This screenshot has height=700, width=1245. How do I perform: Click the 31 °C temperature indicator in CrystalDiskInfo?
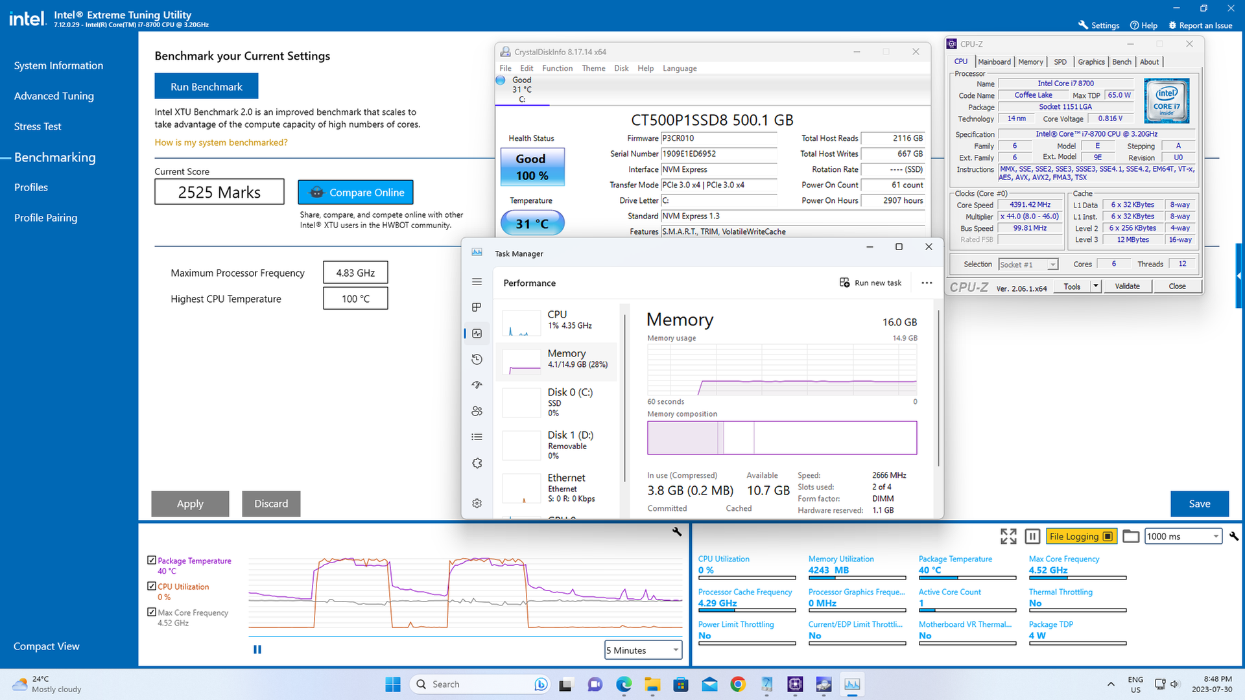[532, 224]
